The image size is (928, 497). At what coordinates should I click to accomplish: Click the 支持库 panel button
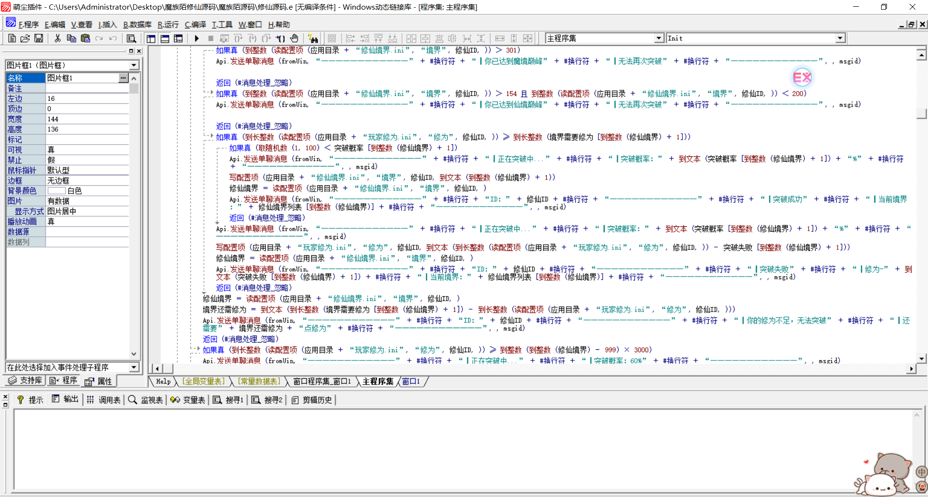click(26, 381)
